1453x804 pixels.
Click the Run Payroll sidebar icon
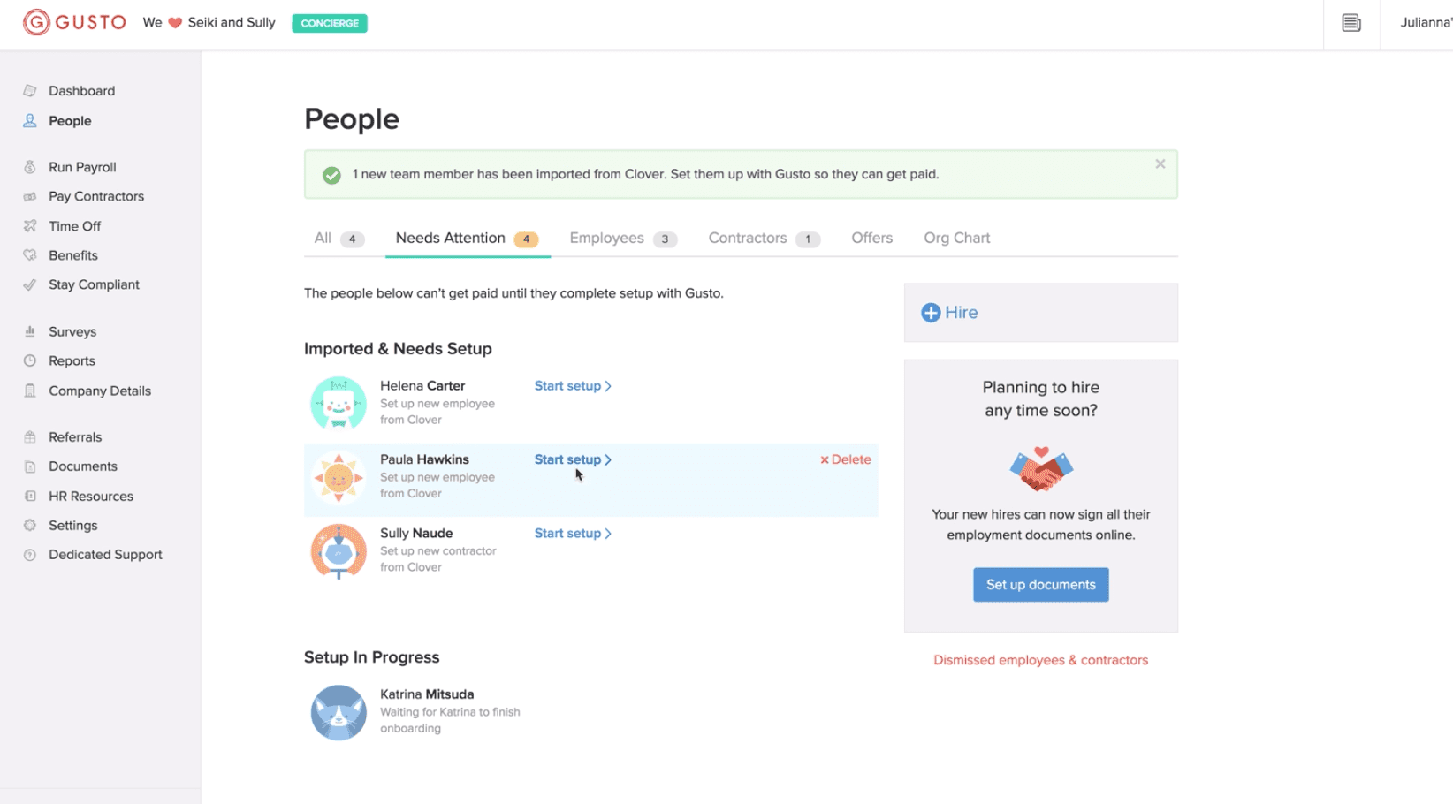30,167
